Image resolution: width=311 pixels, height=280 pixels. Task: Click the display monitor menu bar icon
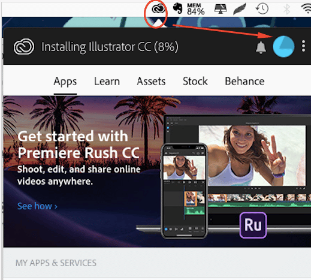coord(221,9)
